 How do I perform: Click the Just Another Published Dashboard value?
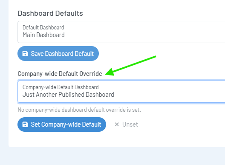[x=68, y=95]
